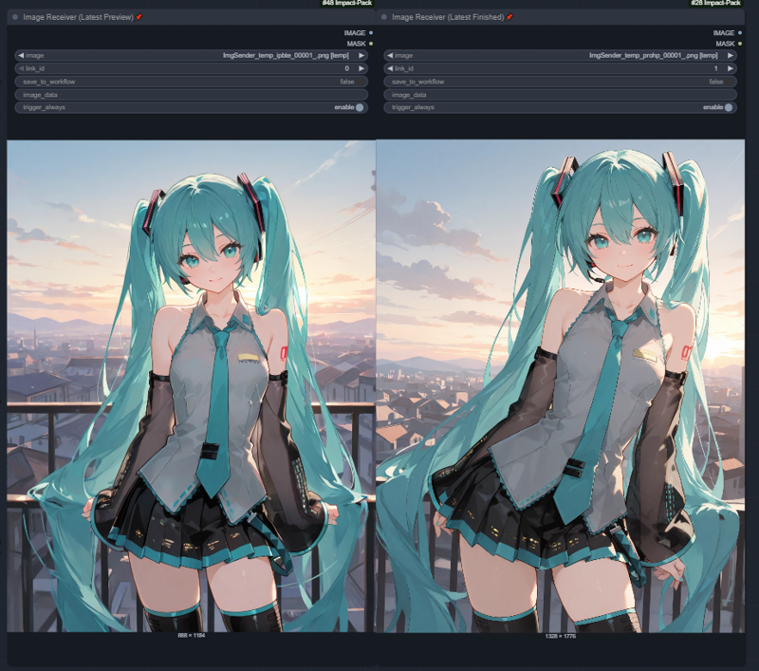Click the Latest Preview image thumbnail

tap(192, 386)
